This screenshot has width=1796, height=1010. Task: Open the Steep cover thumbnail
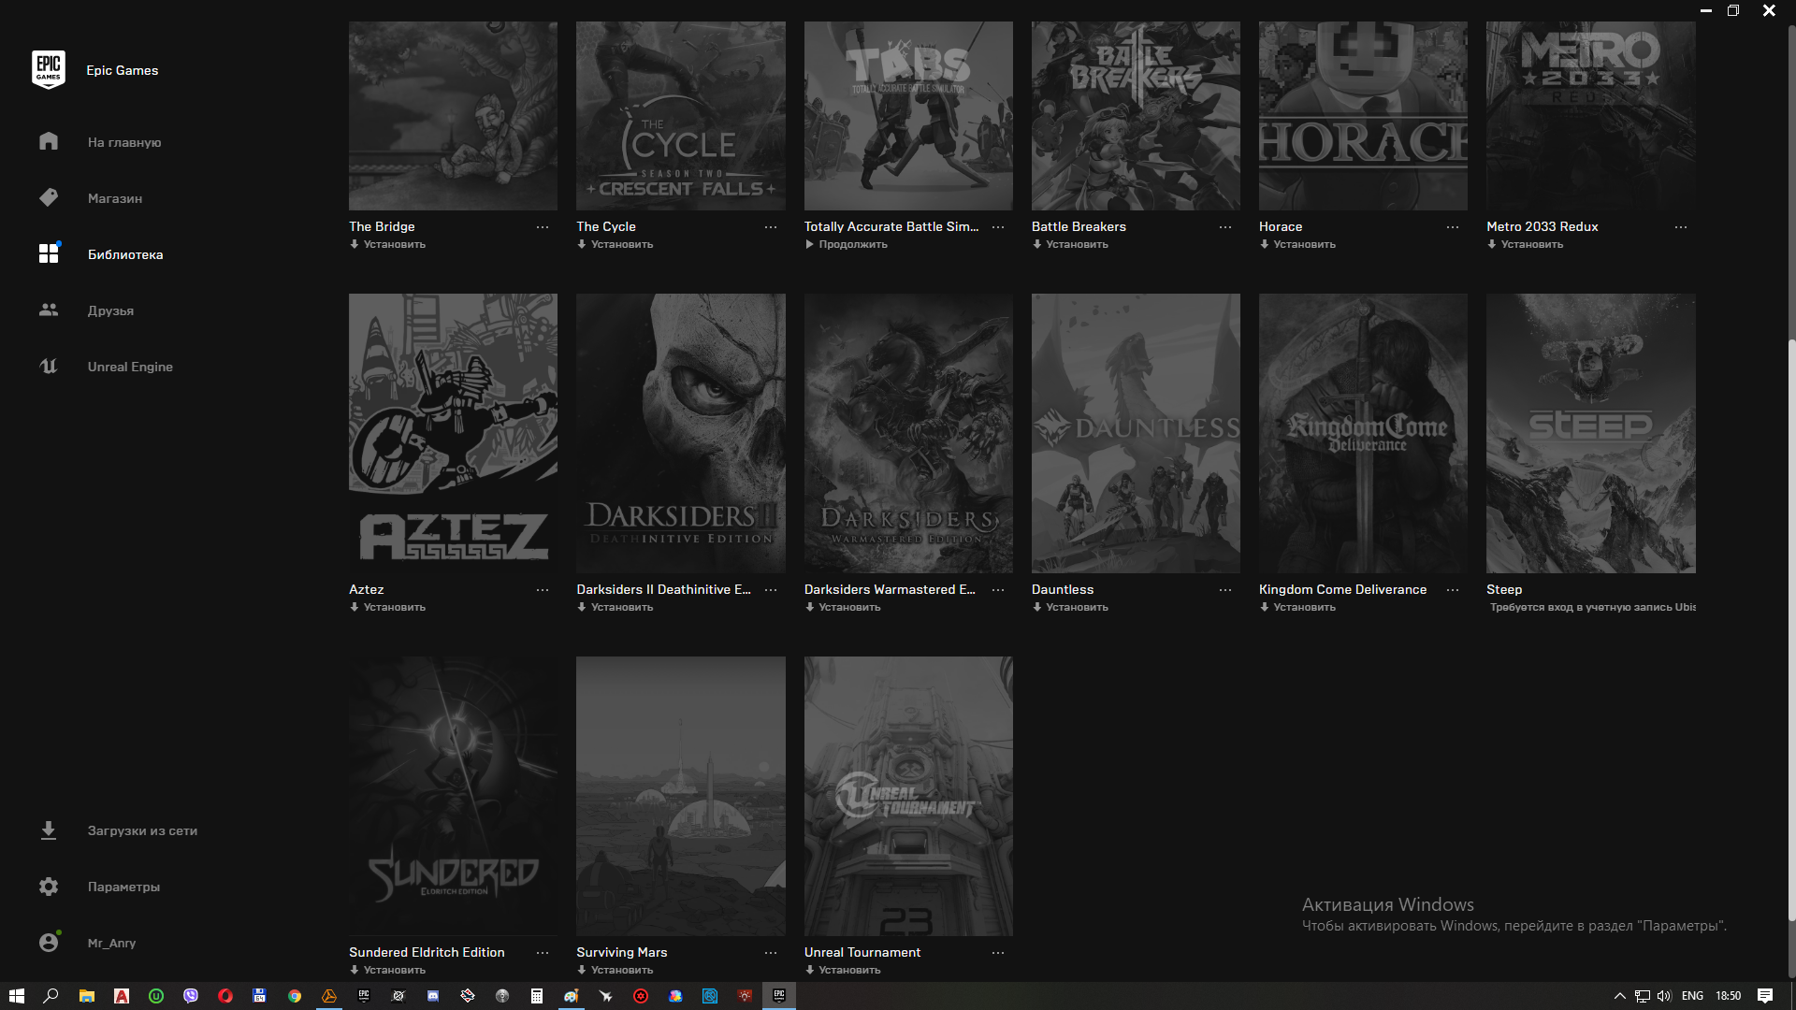(x=1590, y=433)
